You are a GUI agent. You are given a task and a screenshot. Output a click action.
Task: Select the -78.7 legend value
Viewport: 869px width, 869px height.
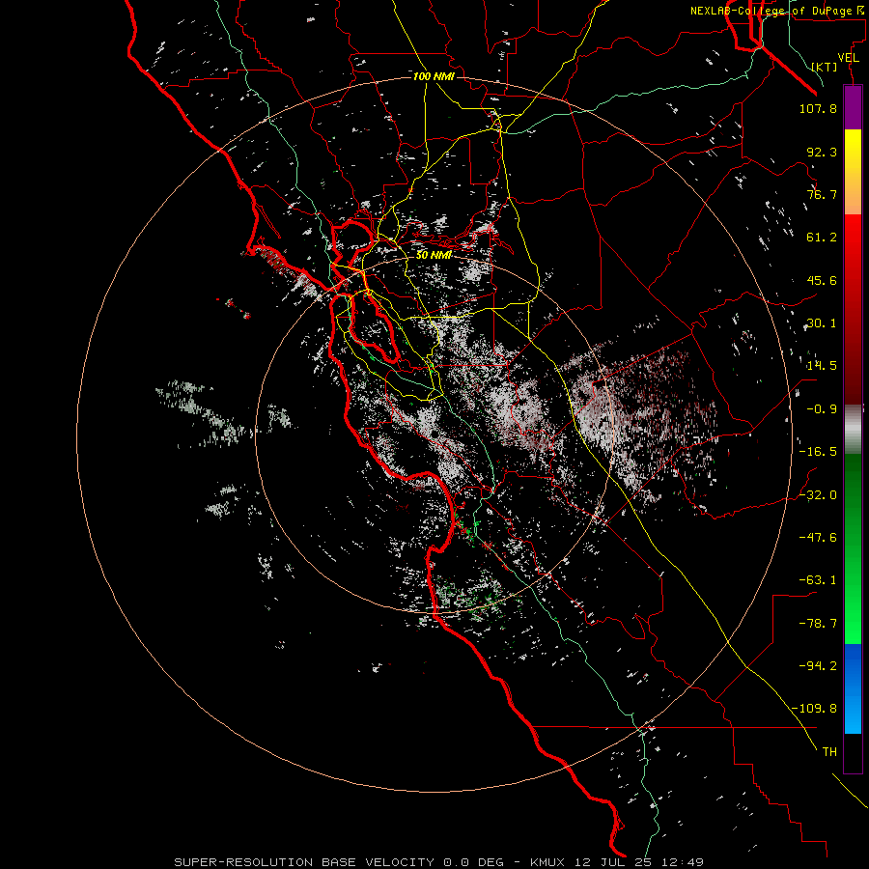pyautogui.click(x=818, y=624)
